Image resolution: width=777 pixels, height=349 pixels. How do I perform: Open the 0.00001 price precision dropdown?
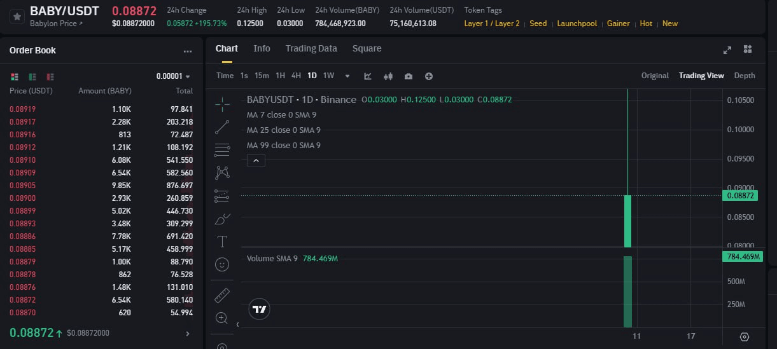click(174, 76)
